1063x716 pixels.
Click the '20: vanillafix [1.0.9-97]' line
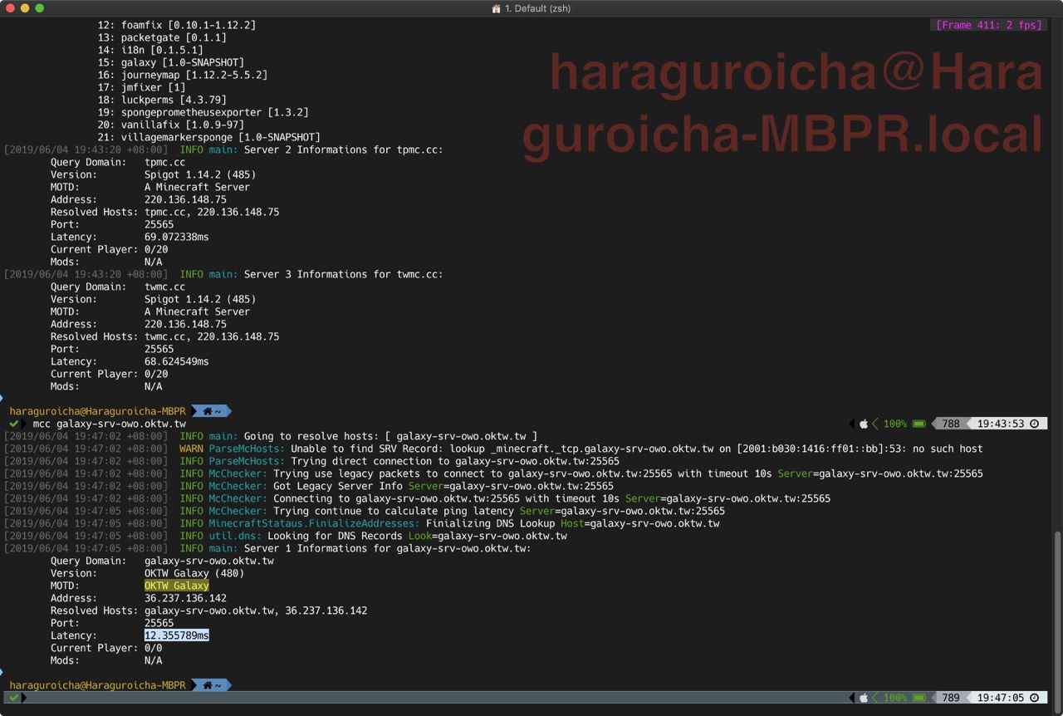pos(171,125)
